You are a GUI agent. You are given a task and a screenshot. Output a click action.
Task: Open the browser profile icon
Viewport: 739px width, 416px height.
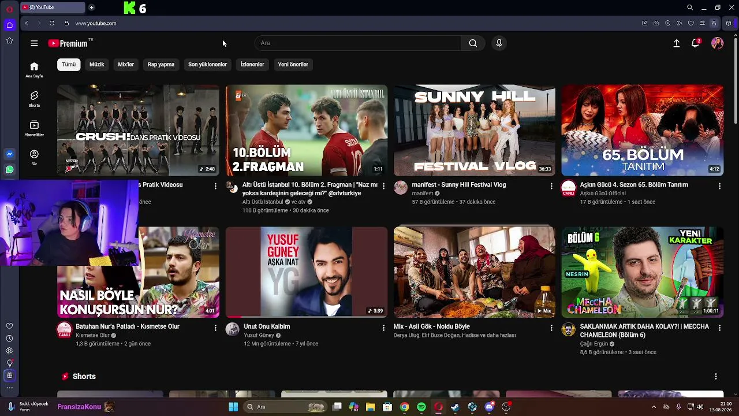[x=714, y=23]
